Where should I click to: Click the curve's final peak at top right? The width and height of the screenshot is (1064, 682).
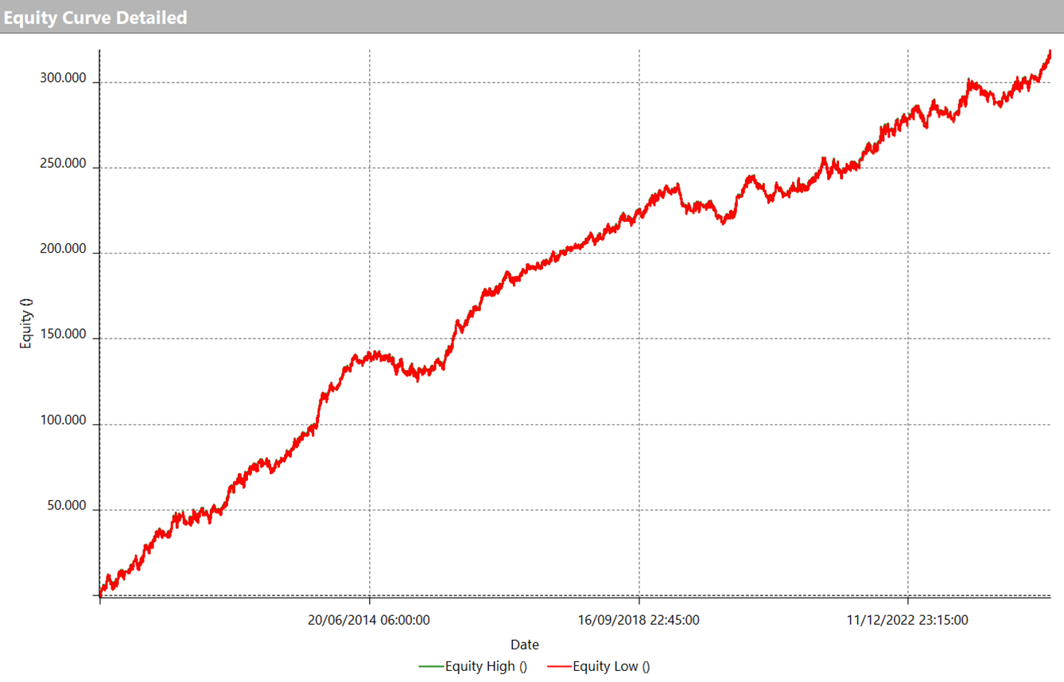tap(1049, 52)
